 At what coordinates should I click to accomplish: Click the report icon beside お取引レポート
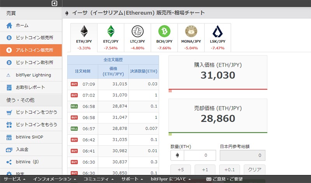pos(9,87)
